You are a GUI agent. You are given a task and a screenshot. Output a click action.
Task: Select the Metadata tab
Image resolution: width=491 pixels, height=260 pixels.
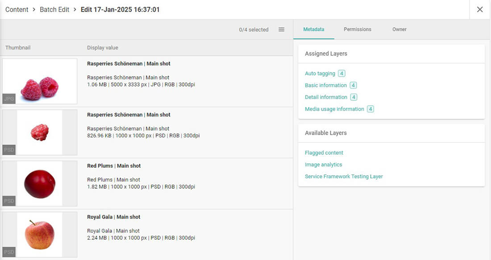point(313,29)
